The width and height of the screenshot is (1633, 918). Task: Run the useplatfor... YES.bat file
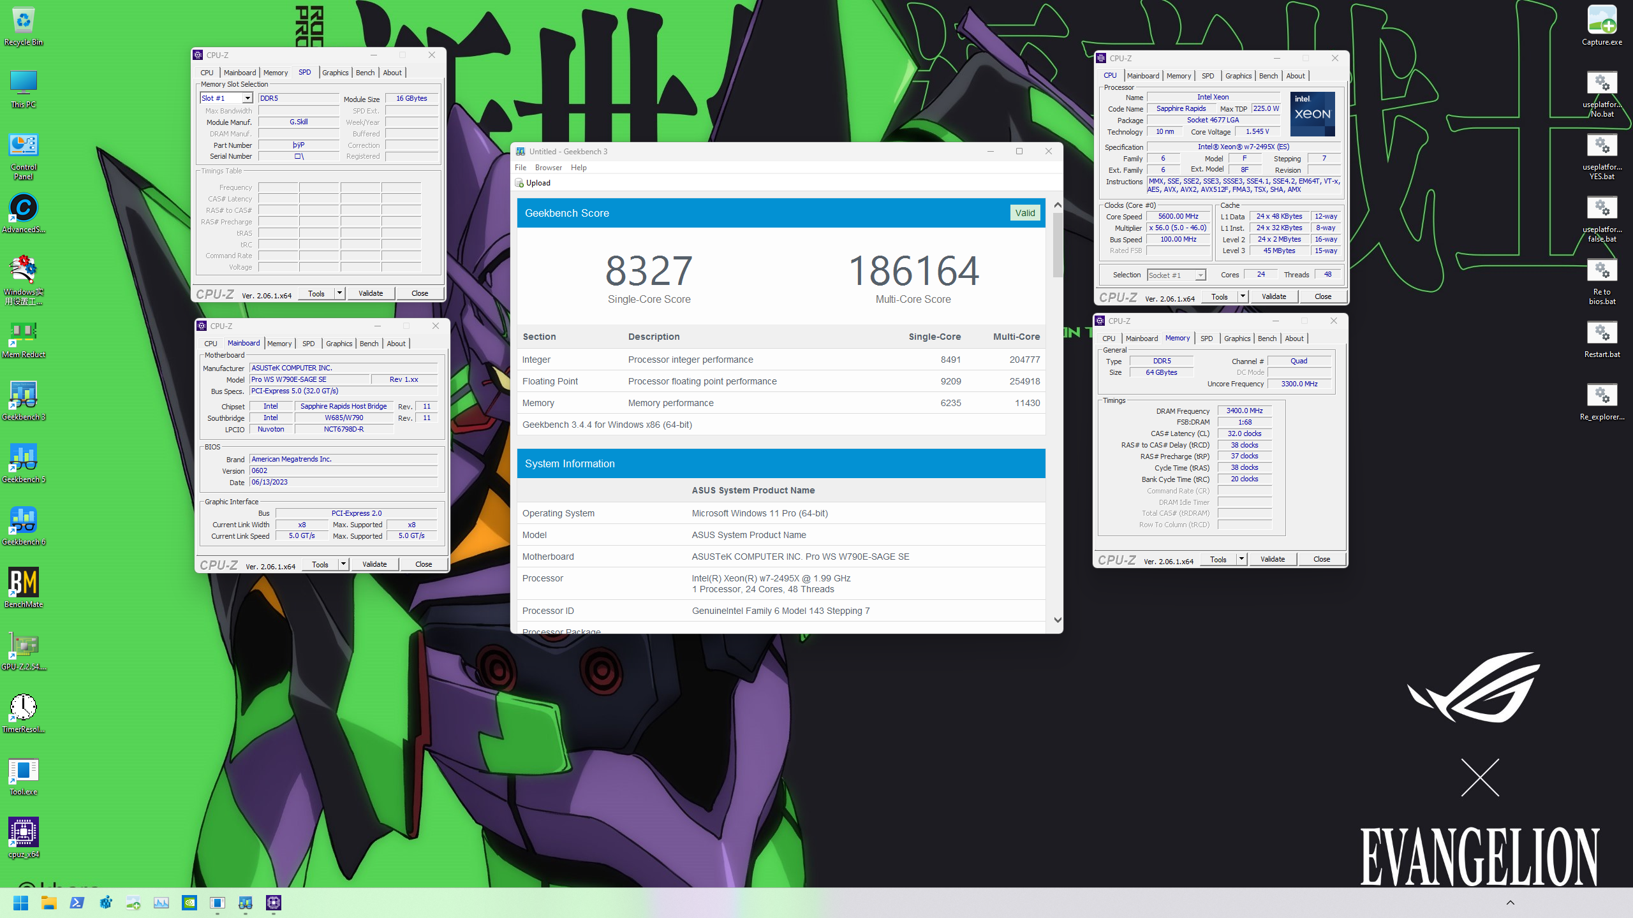point(1602,156)
